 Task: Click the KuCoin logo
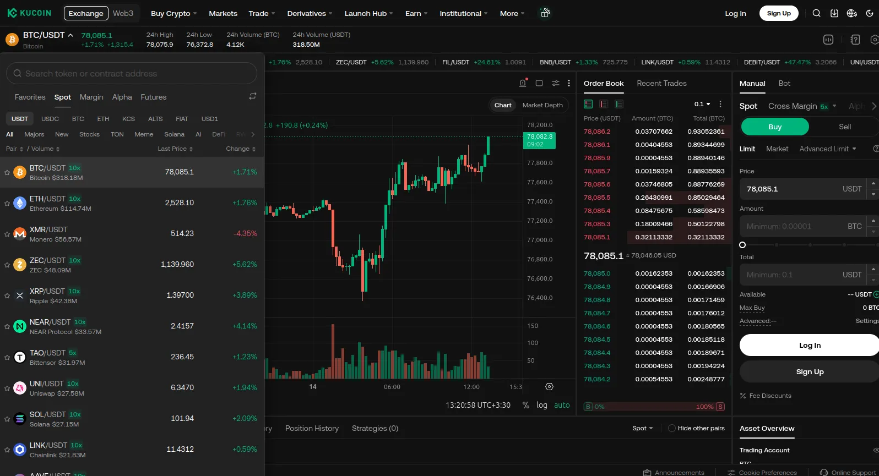[29, 13]
